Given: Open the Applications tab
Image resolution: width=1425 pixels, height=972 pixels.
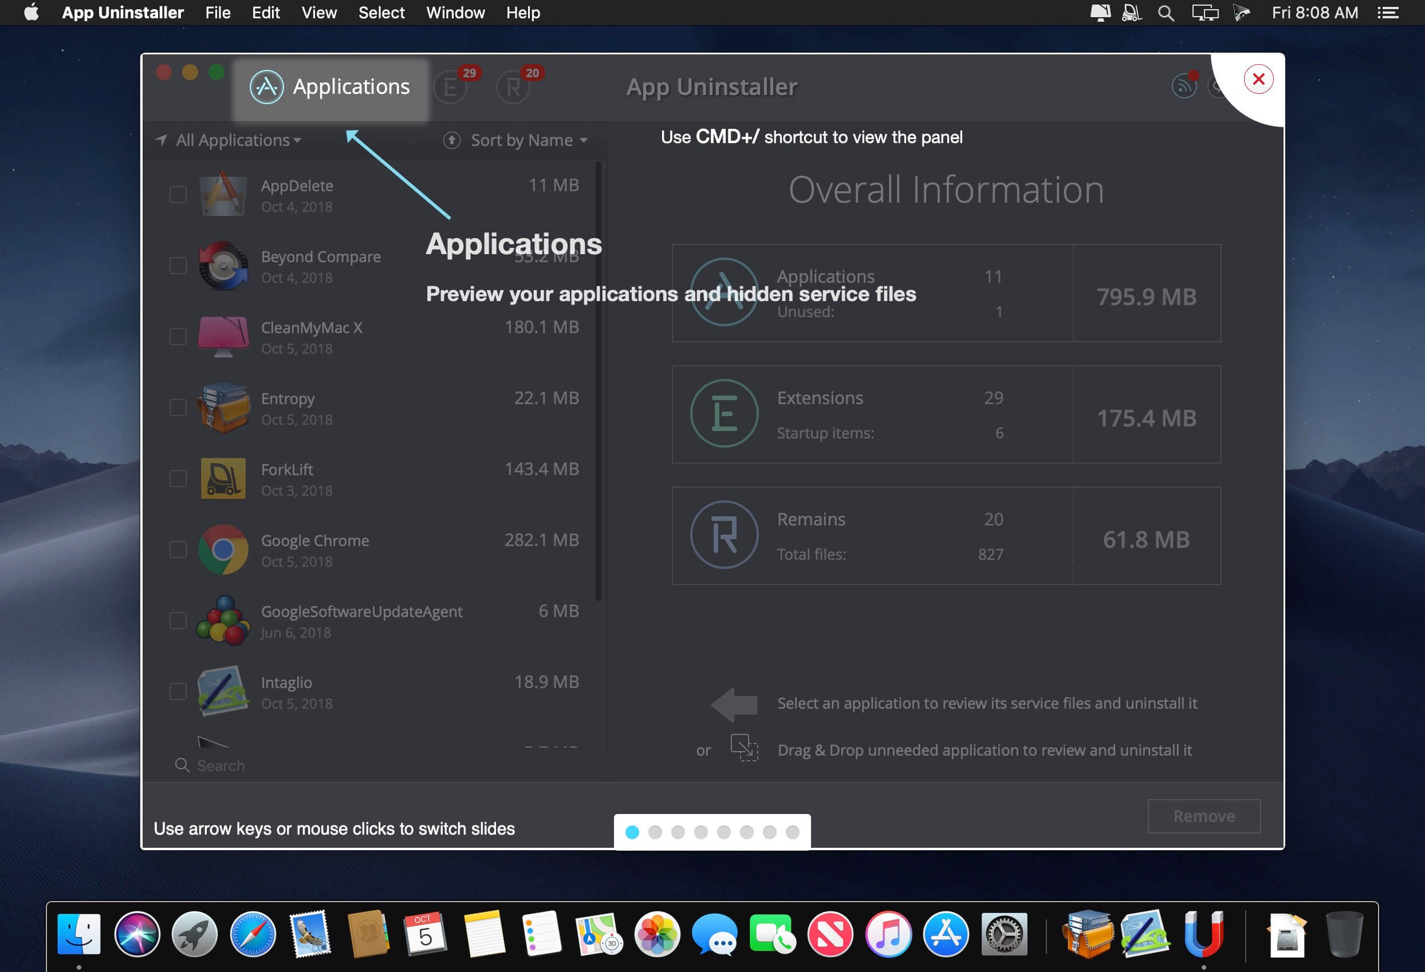Looking at the screenshot, I should [330, 87].
